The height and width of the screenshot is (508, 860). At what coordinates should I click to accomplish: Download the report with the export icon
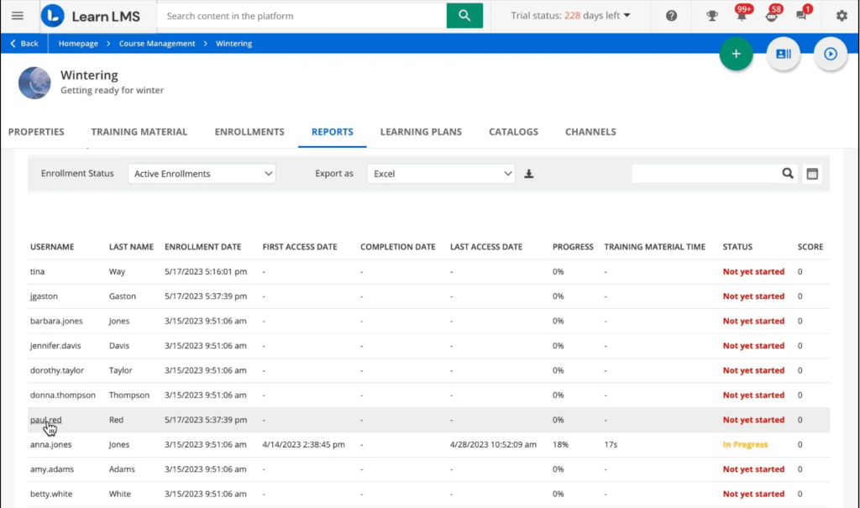(529, 174)
